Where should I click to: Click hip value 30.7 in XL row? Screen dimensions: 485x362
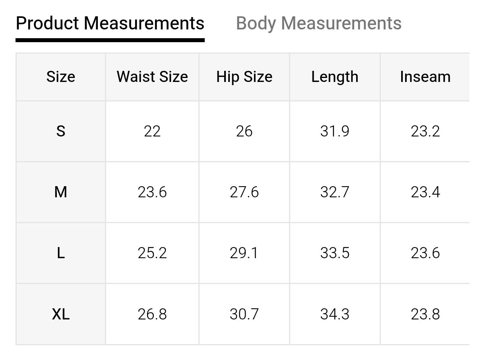tap(244, 314)
